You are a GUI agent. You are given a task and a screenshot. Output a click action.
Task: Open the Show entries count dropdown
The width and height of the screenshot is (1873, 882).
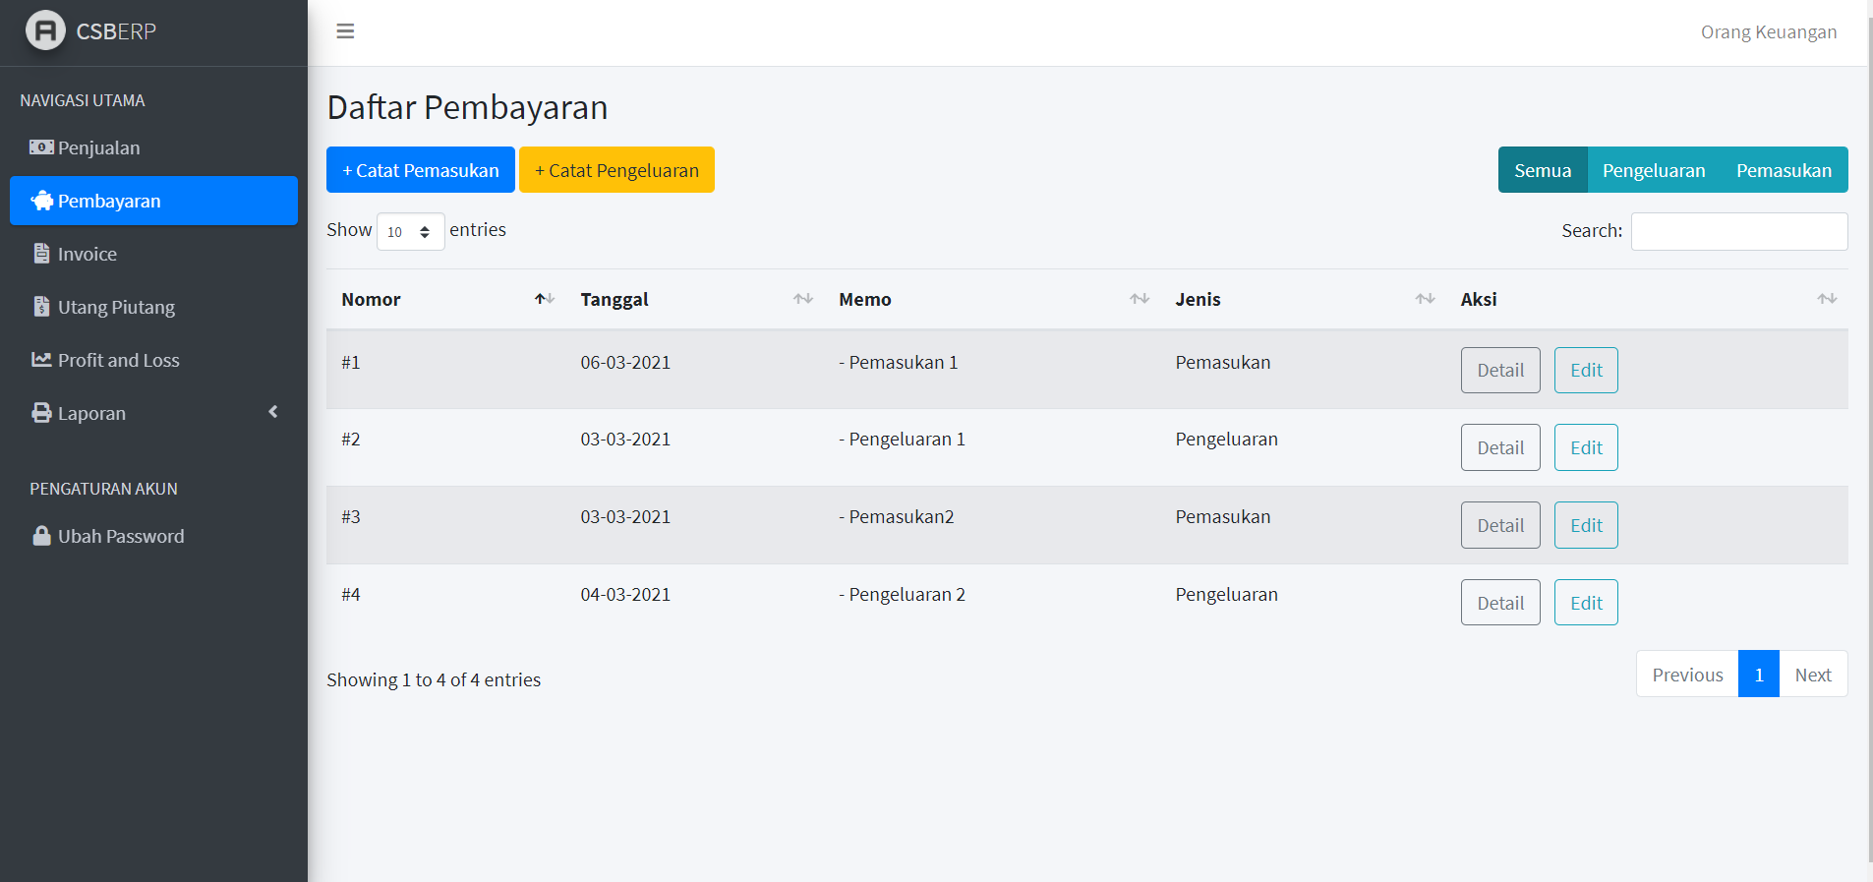pyautogui.click(x=410, y=232)
